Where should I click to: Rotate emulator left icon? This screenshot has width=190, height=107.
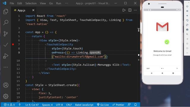coord(187,20)
